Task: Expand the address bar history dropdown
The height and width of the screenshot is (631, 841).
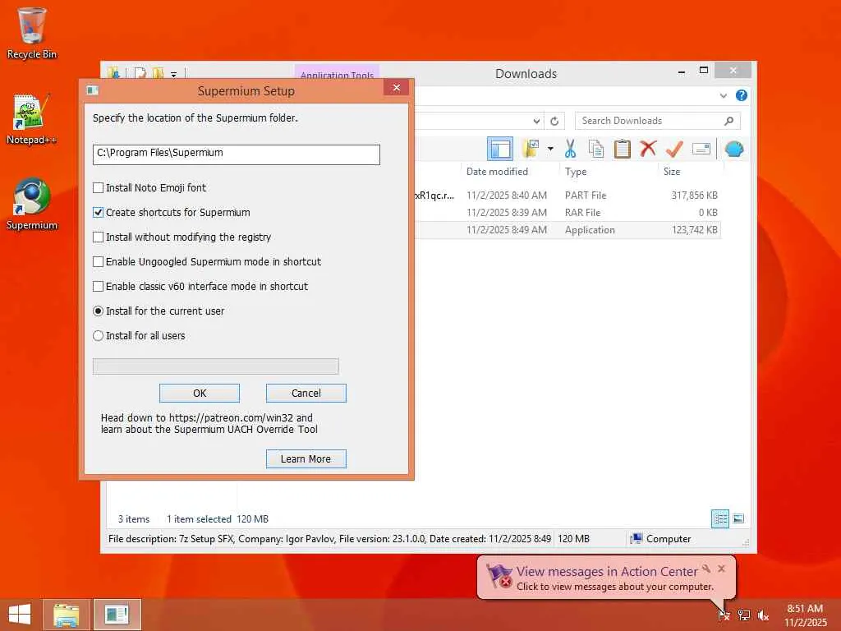Action: pos(536,122)
